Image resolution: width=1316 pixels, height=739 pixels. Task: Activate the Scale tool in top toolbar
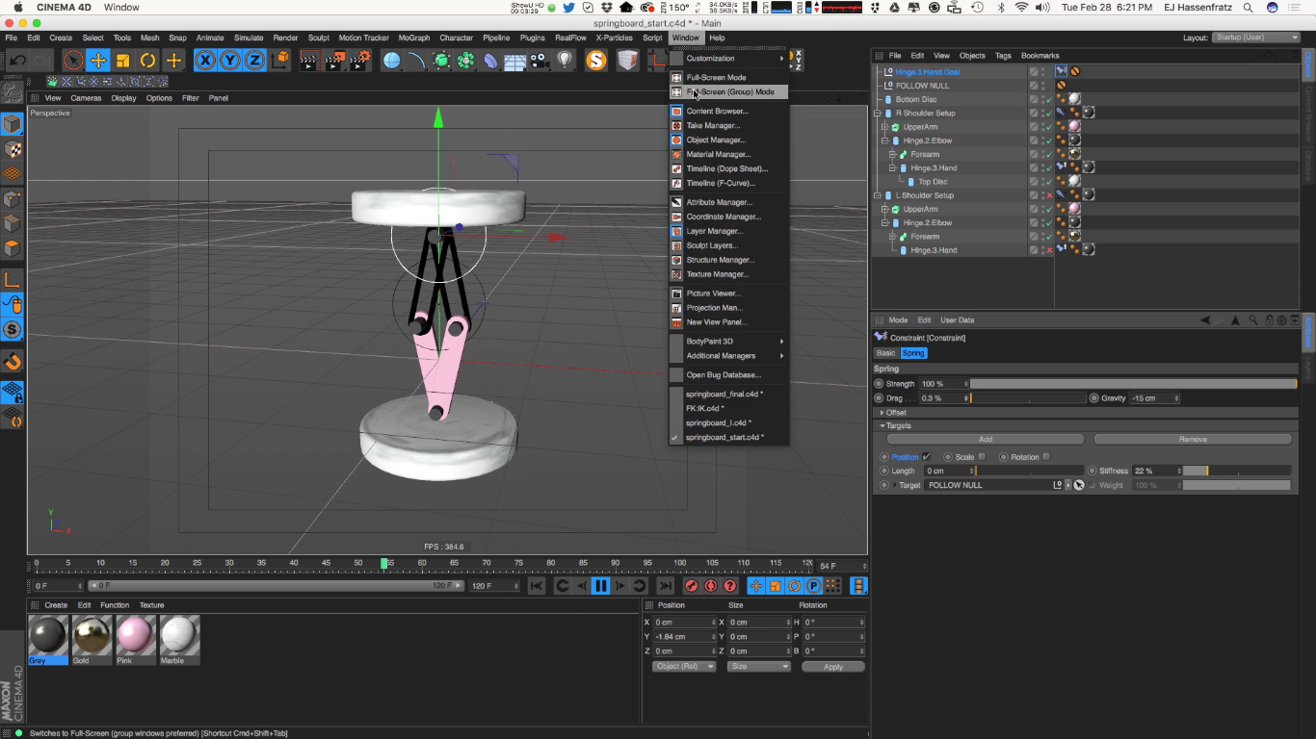pos(123,61)
